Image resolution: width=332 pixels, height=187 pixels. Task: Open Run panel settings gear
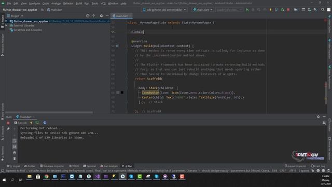(318, 117)
